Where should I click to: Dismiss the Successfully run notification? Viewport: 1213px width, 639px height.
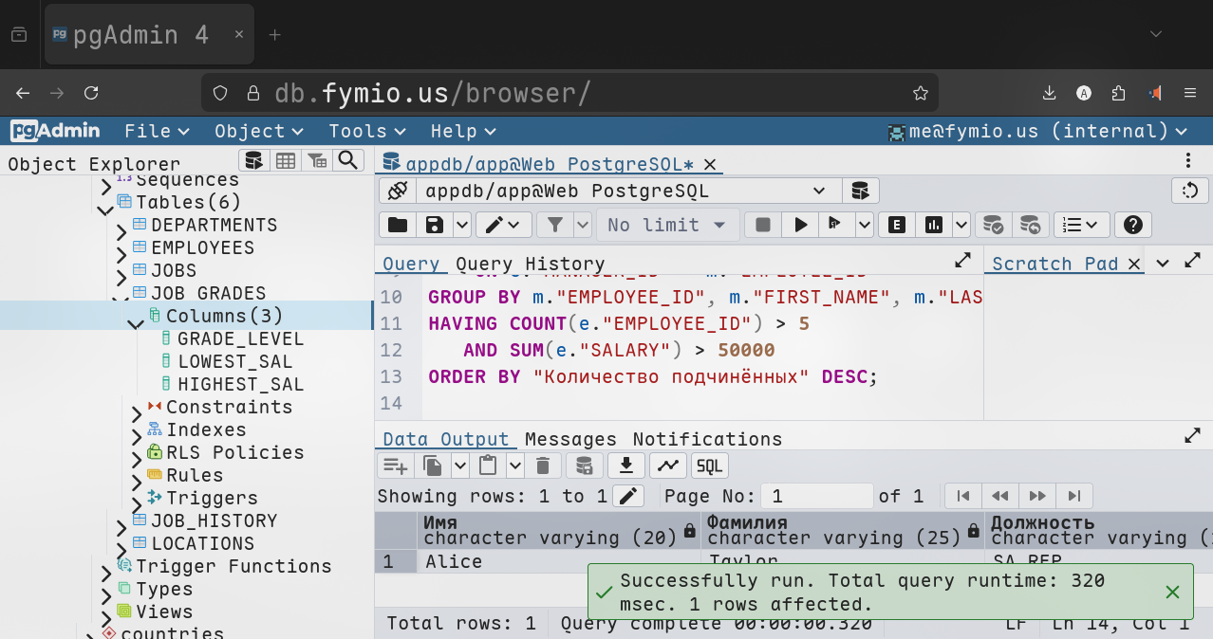click(1172, 593)
